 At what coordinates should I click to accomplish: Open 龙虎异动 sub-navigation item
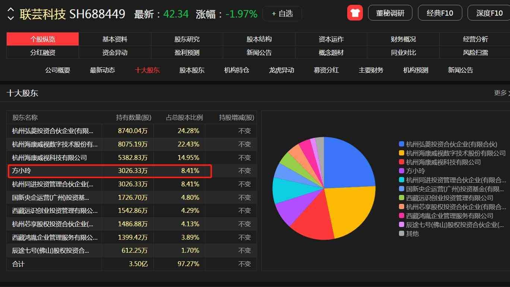coord(281,70)
